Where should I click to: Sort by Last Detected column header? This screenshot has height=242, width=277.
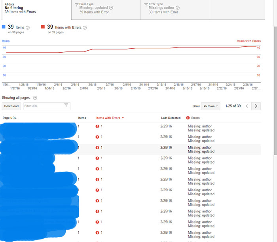tap(171, 118)
